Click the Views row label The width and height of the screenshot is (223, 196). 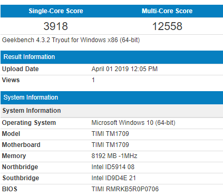11,80
